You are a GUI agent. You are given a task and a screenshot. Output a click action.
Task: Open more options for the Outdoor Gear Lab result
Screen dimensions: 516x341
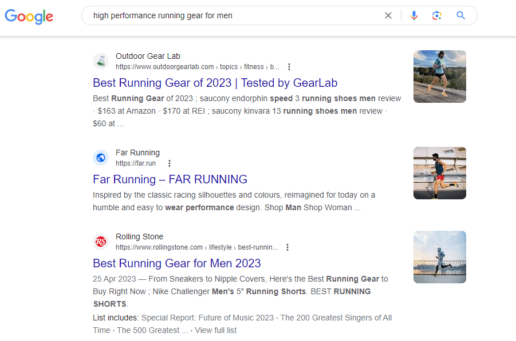[289, 67]
